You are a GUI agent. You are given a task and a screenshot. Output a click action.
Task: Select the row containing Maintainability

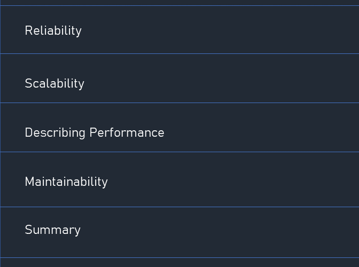point(179,179)
